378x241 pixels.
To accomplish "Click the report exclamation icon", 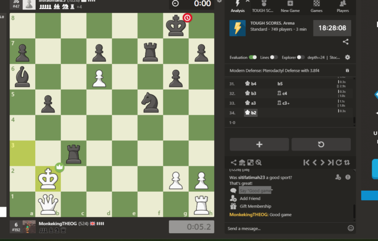I will [x=348, y=177].
